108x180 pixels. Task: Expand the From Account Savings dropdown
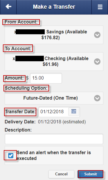54,35
